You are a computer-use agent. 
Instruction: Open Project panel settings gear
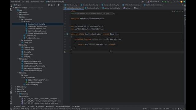58,5
